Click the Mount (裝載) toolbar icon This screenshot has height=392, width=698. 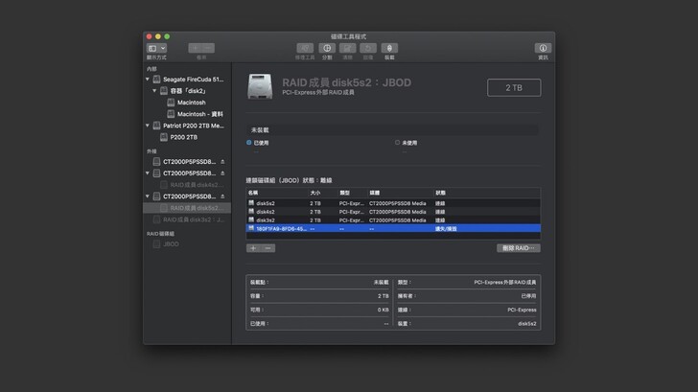pyautogui.click(x=389, y=48)
